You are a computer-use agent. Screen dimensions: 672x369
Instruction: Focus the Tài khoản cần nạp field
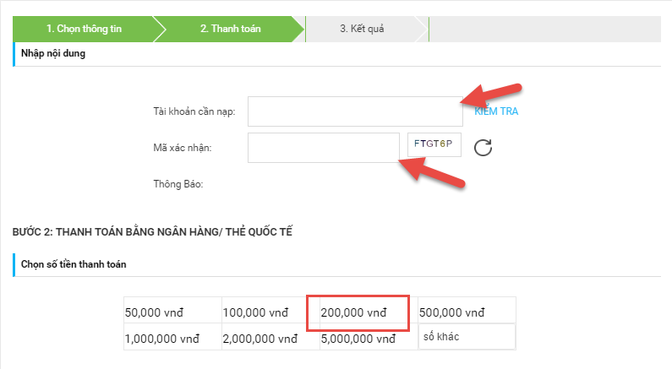[355, 111]
